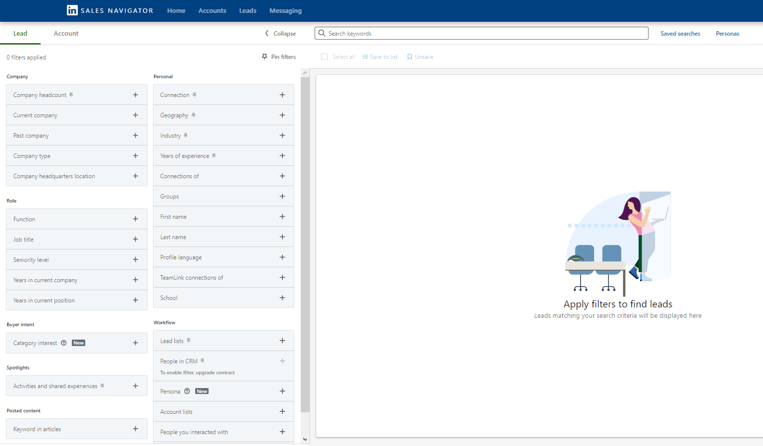Click the pin icon next to Industry
Screen dimensions: 763x446
pyautogui.click(x=186, y=135)
